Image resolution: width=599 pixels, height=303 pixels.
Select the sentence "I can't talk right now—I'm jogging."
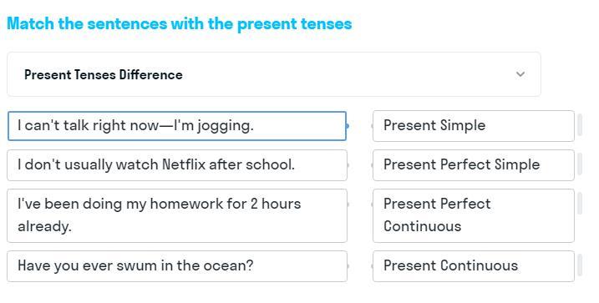(x=177, y=126)
